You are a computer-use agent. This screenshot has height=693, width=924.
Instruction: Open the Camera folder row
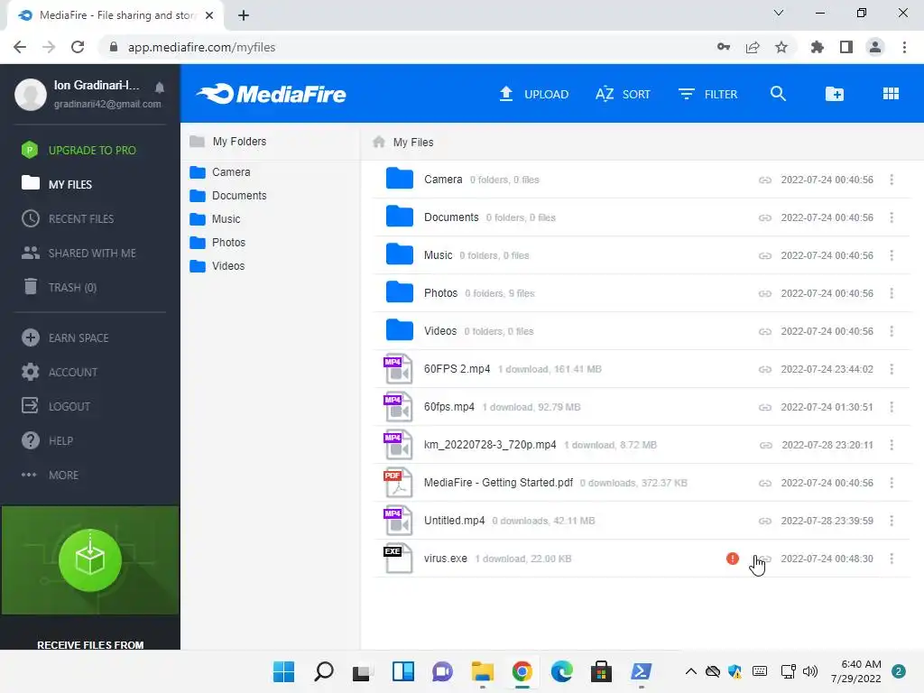(642, 180)
